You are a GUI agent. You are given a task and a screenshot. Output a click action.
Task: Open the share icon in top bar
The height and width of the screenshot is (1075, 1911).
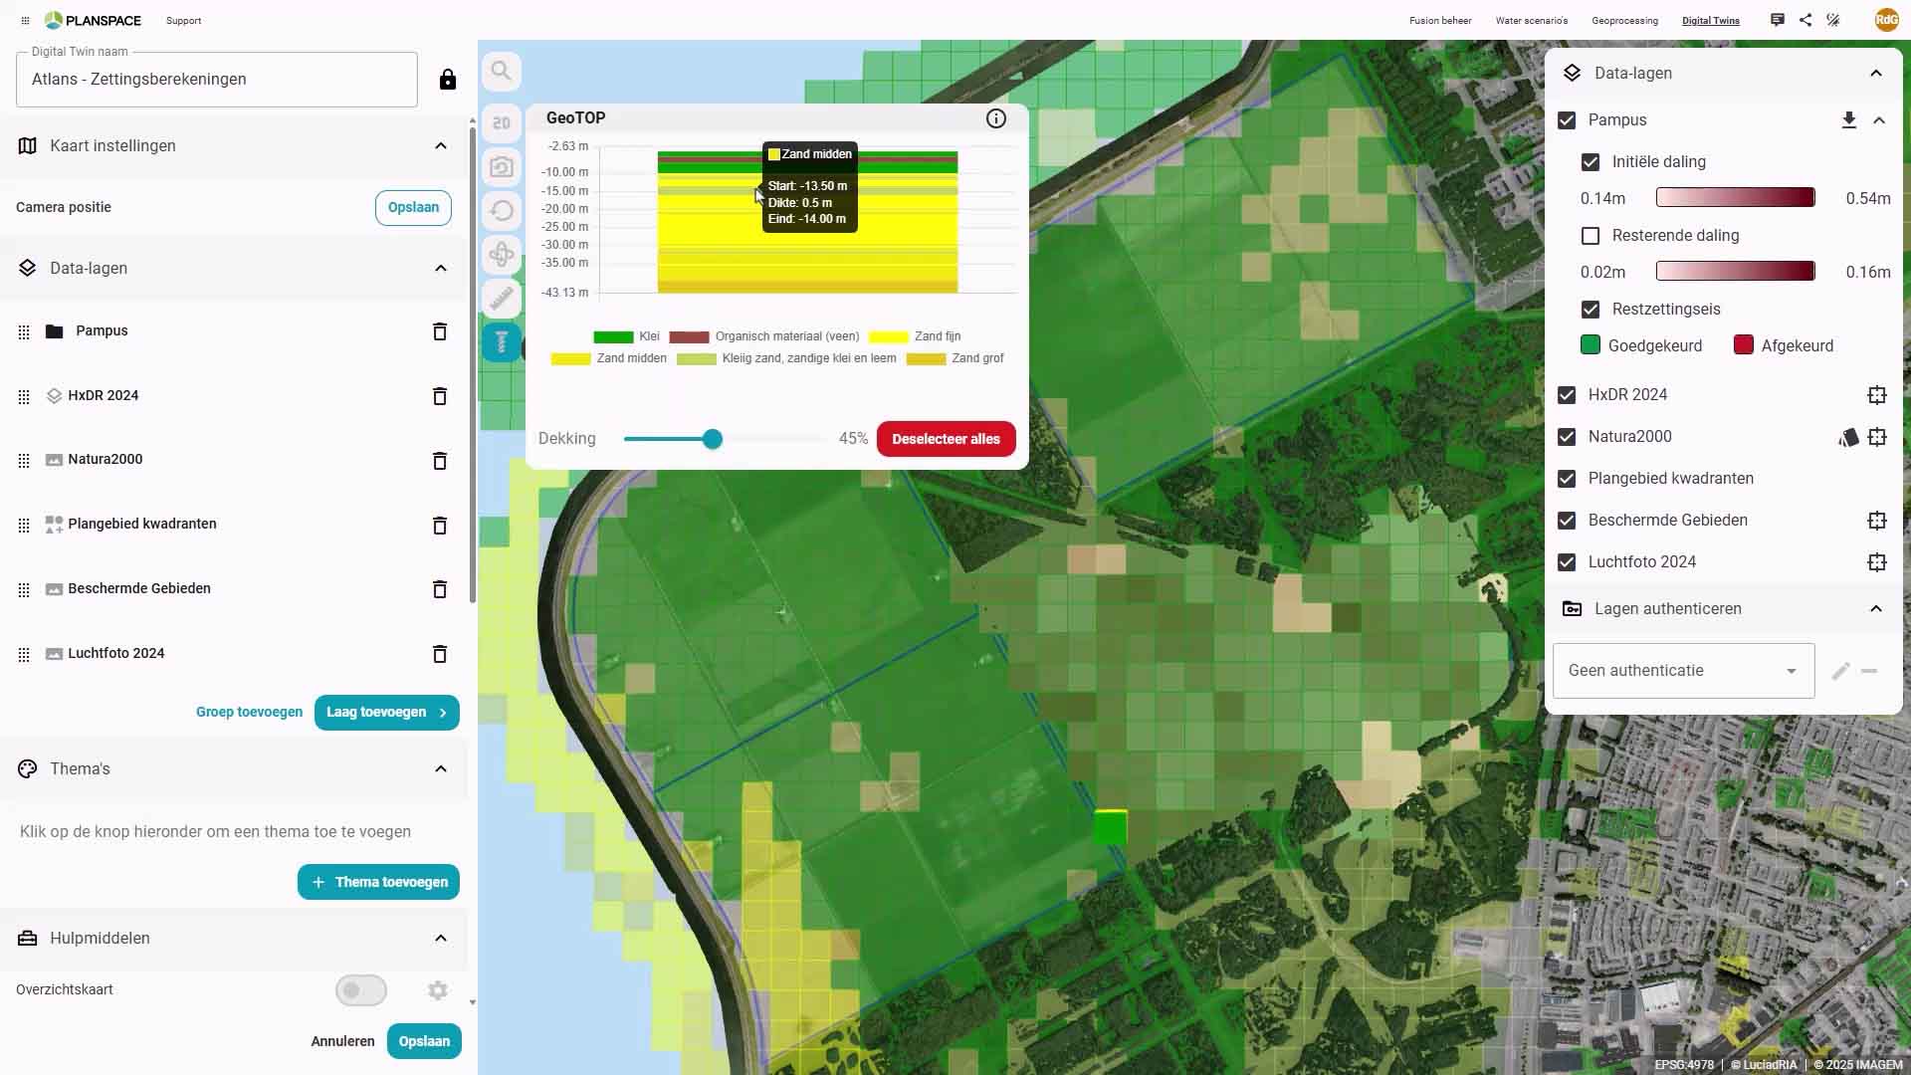pos(1805,20)
